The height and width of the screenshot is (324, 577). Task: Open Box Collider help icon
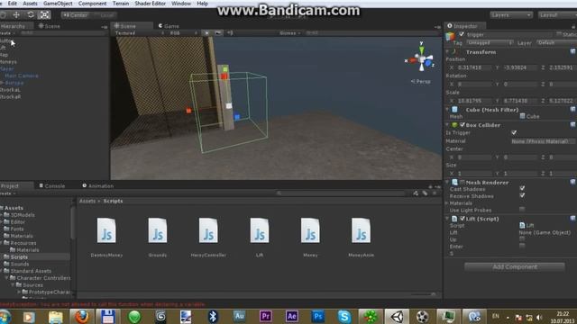[573, 125]
